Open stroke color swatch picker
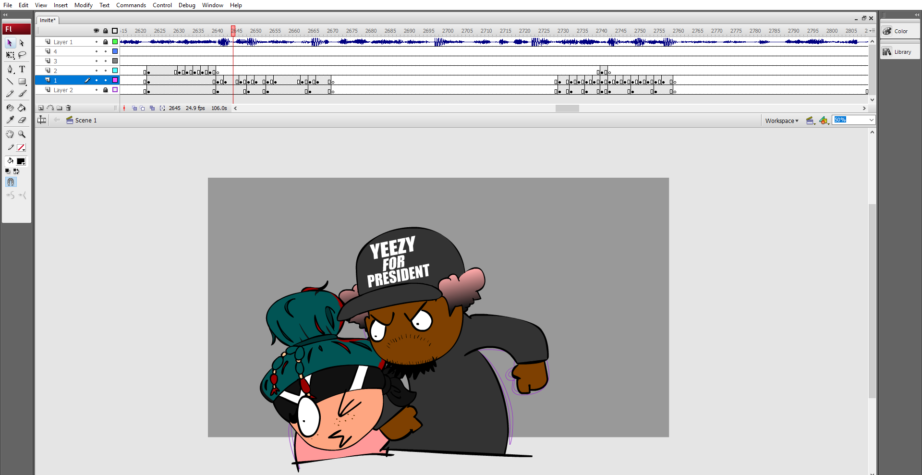 [21, 147]
